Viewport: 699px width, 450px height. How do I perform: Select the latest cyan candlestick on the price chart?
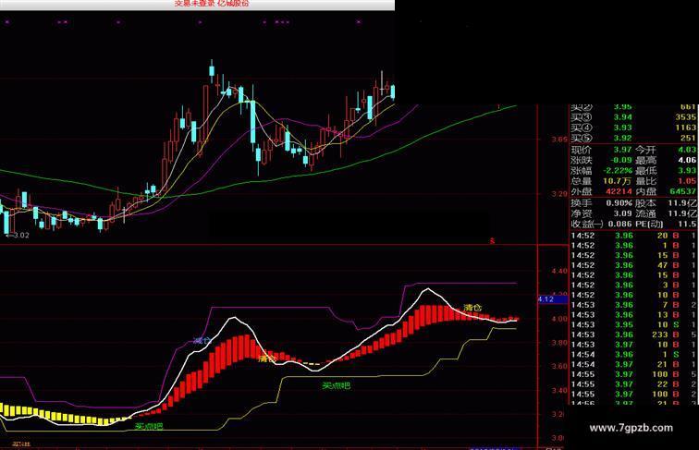click(393, 91)
